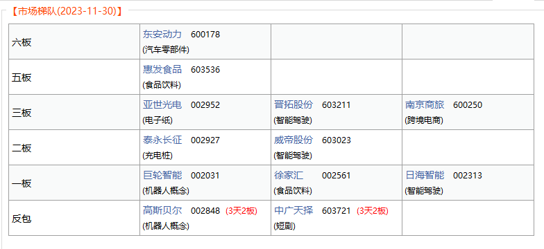The height and width of the screenshot is (249, 544).
Task: Open the 泰永长征 stock link
Action: tap(162, 140)
